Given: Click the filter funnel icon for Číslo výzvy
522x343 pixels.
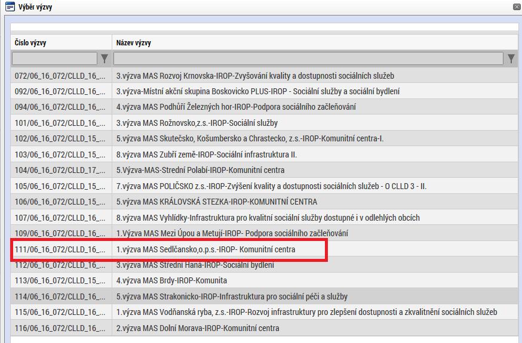Looking at the screenshot, I should (105, 58).
